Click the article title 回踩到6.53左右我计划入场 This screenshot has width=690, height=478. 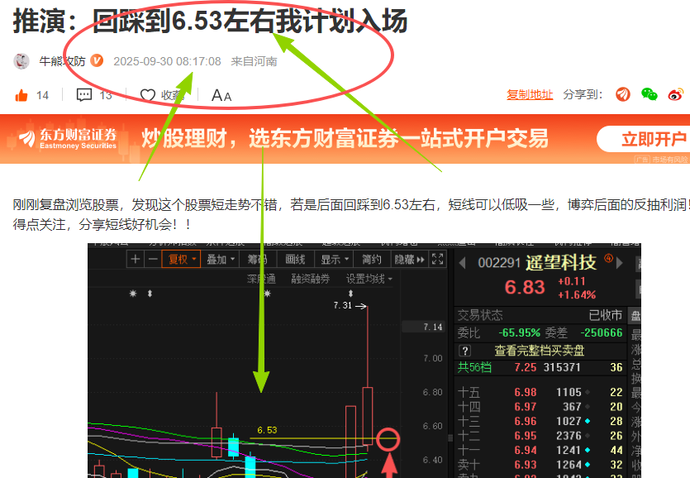point(250,21)
